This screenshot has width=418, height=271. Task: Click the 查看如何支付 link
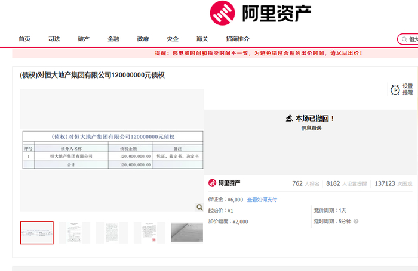262,200
